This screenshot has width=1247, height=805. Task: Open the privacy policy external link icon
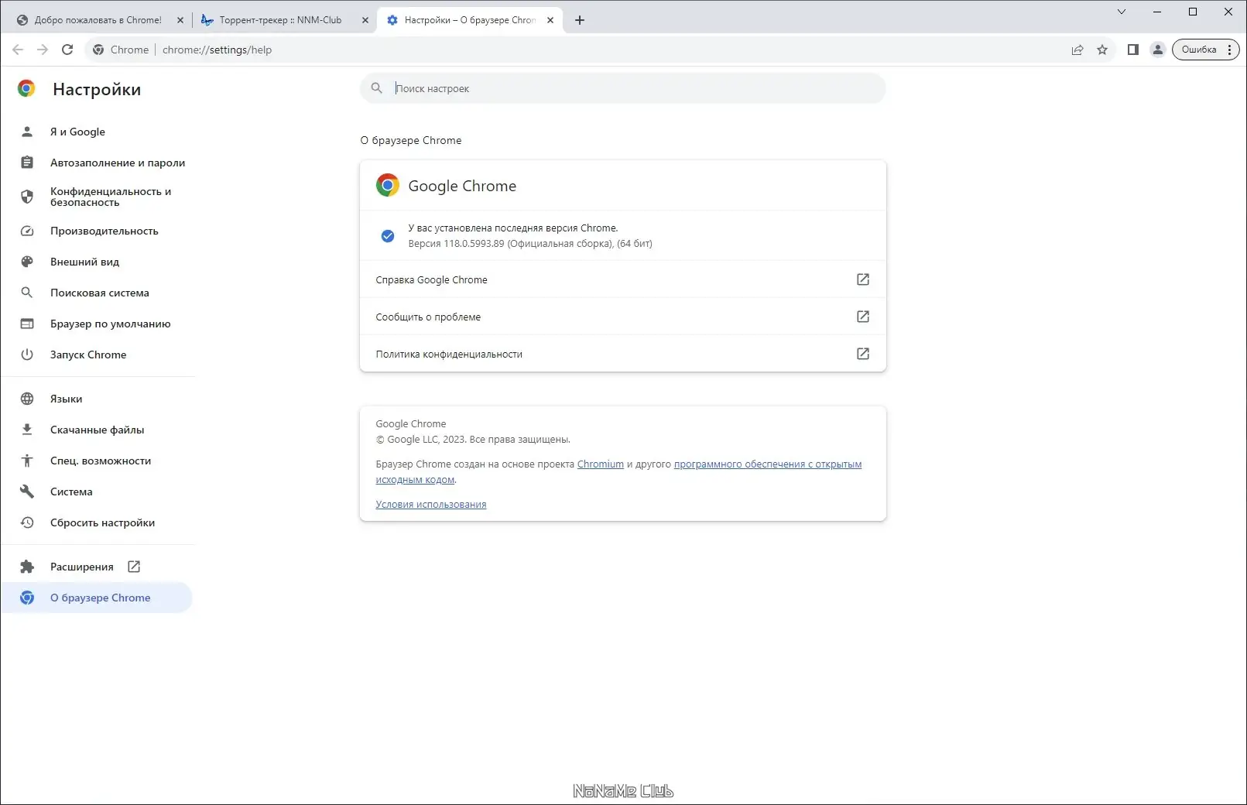point(863,354)
